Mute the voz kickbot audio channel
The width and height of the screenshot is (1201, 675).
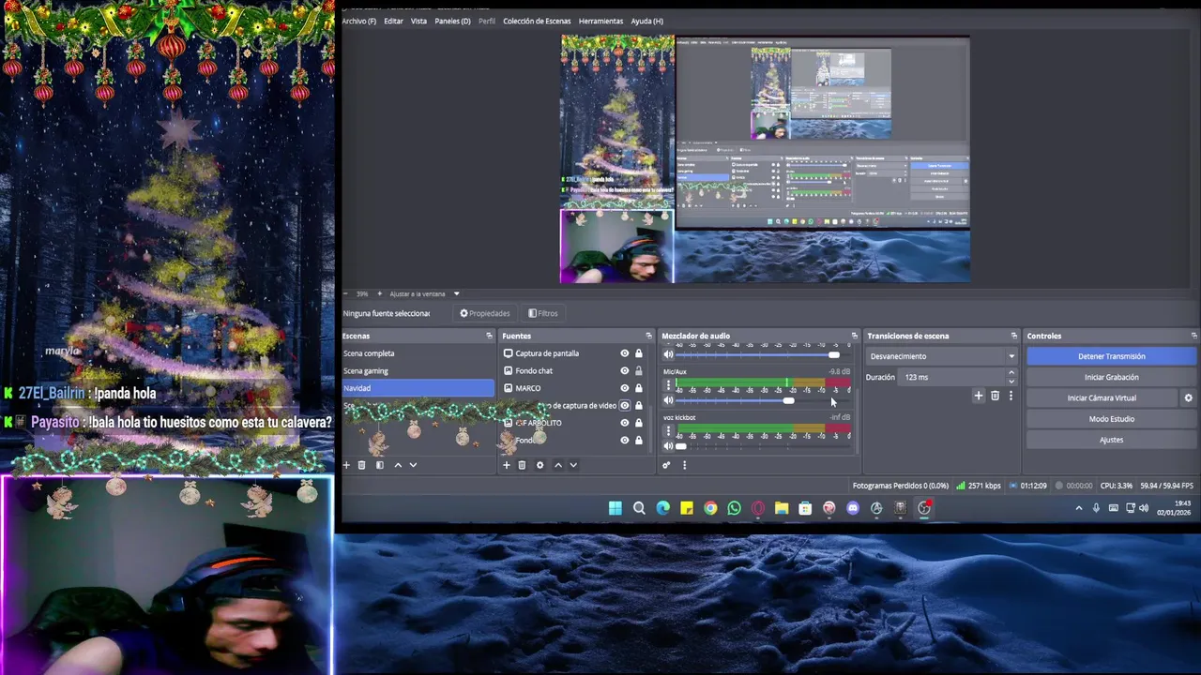coord(668,446)
